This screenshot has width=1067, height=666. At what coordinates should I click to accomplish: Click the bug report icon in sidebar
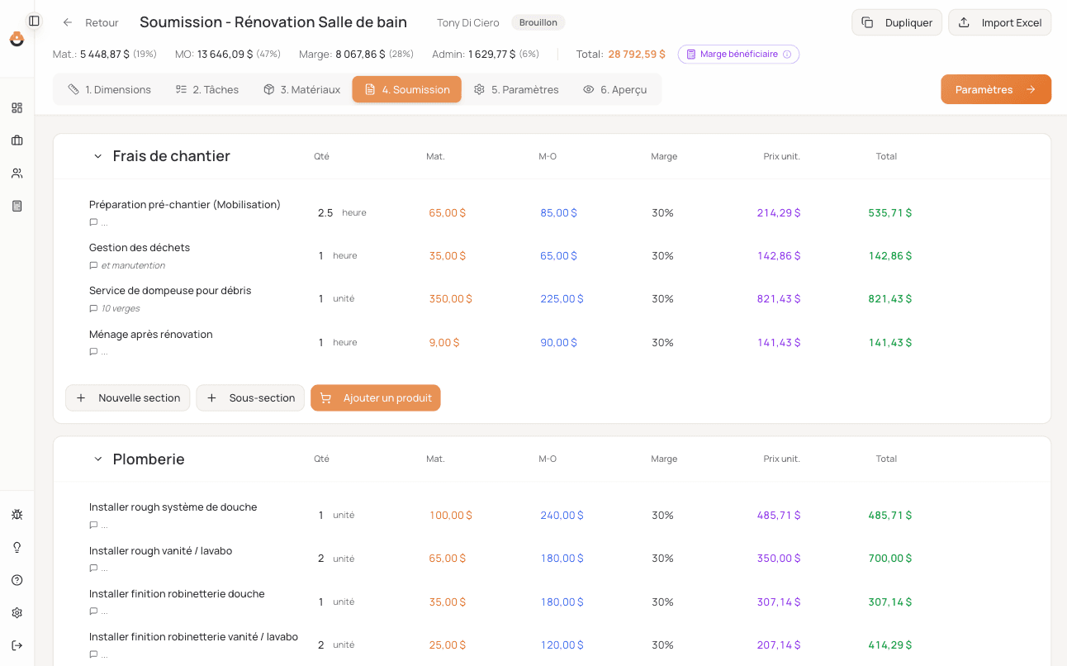(x=17, y=515)
